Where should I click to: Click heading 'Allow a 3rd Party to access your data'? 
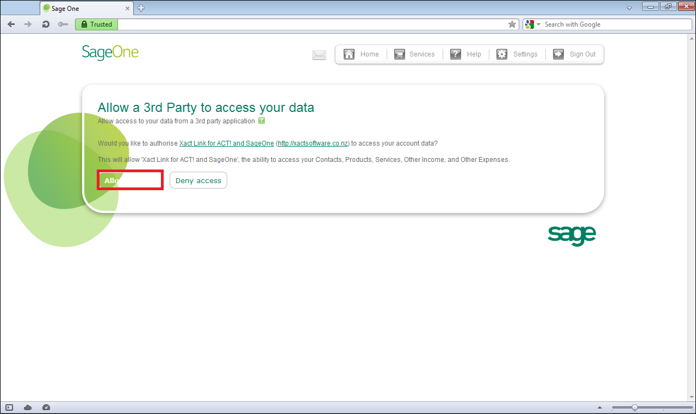point(206,107)
